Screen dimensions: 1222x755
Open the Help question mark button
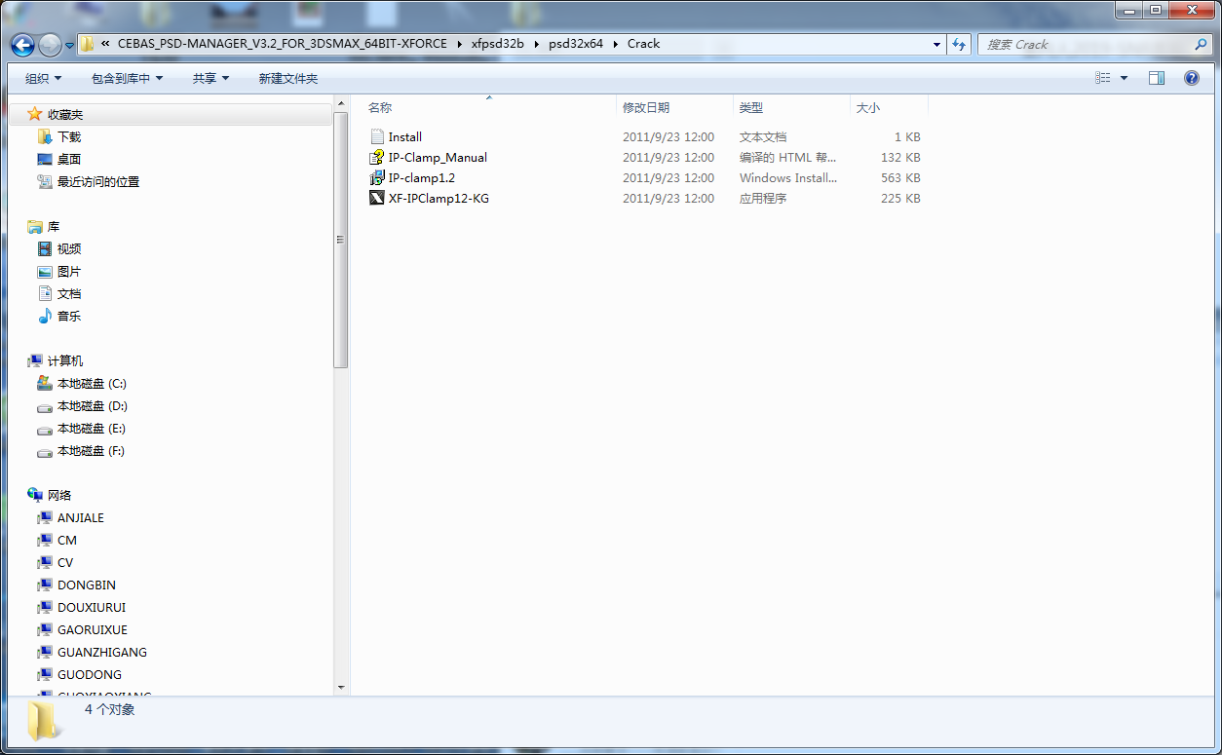[x=1191, y=78]
